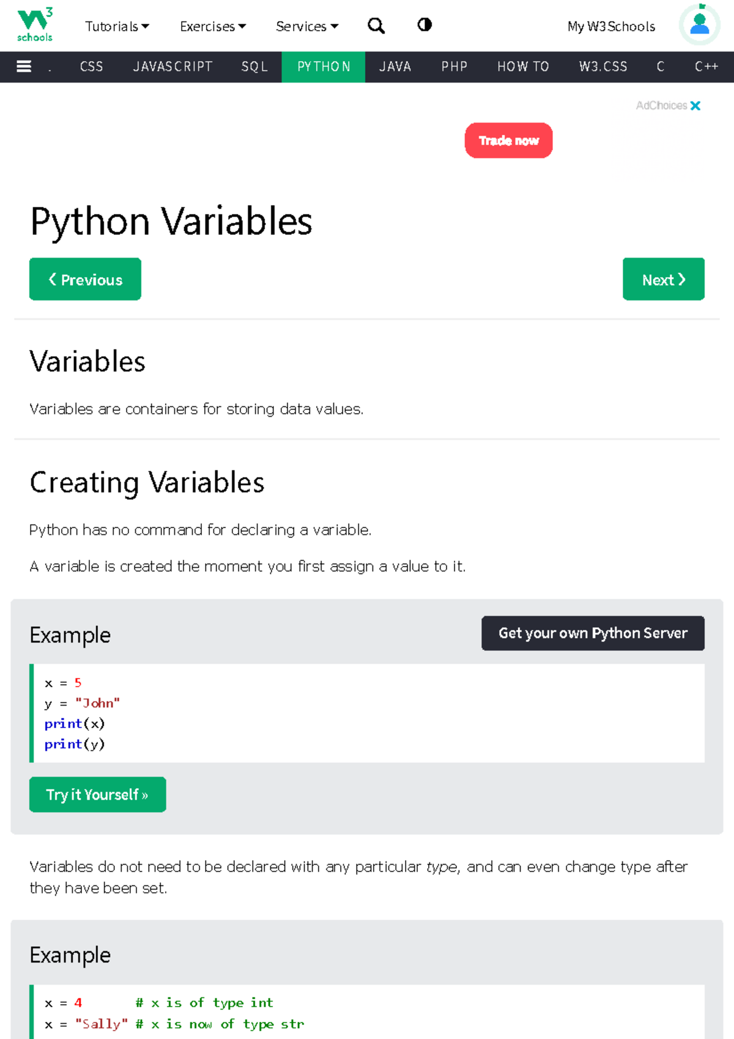Go to the Previous page
Image resolution: width=734 pixels, height=1039 pixels.
click(x=85, y=280)
